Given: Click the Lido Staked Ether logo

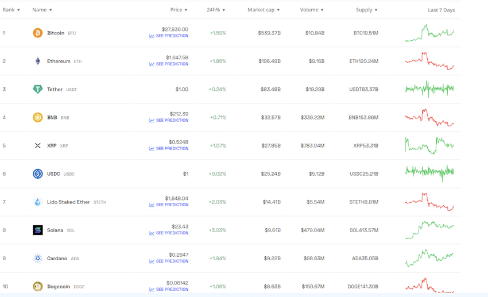Looking at the screenshot, I should (38, 202).
